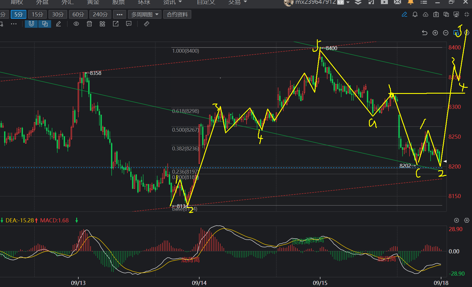This screenshot has width=472, height=287.
Task: Click the DEA:-15.28 indicator value
Action: pos(20,220)
